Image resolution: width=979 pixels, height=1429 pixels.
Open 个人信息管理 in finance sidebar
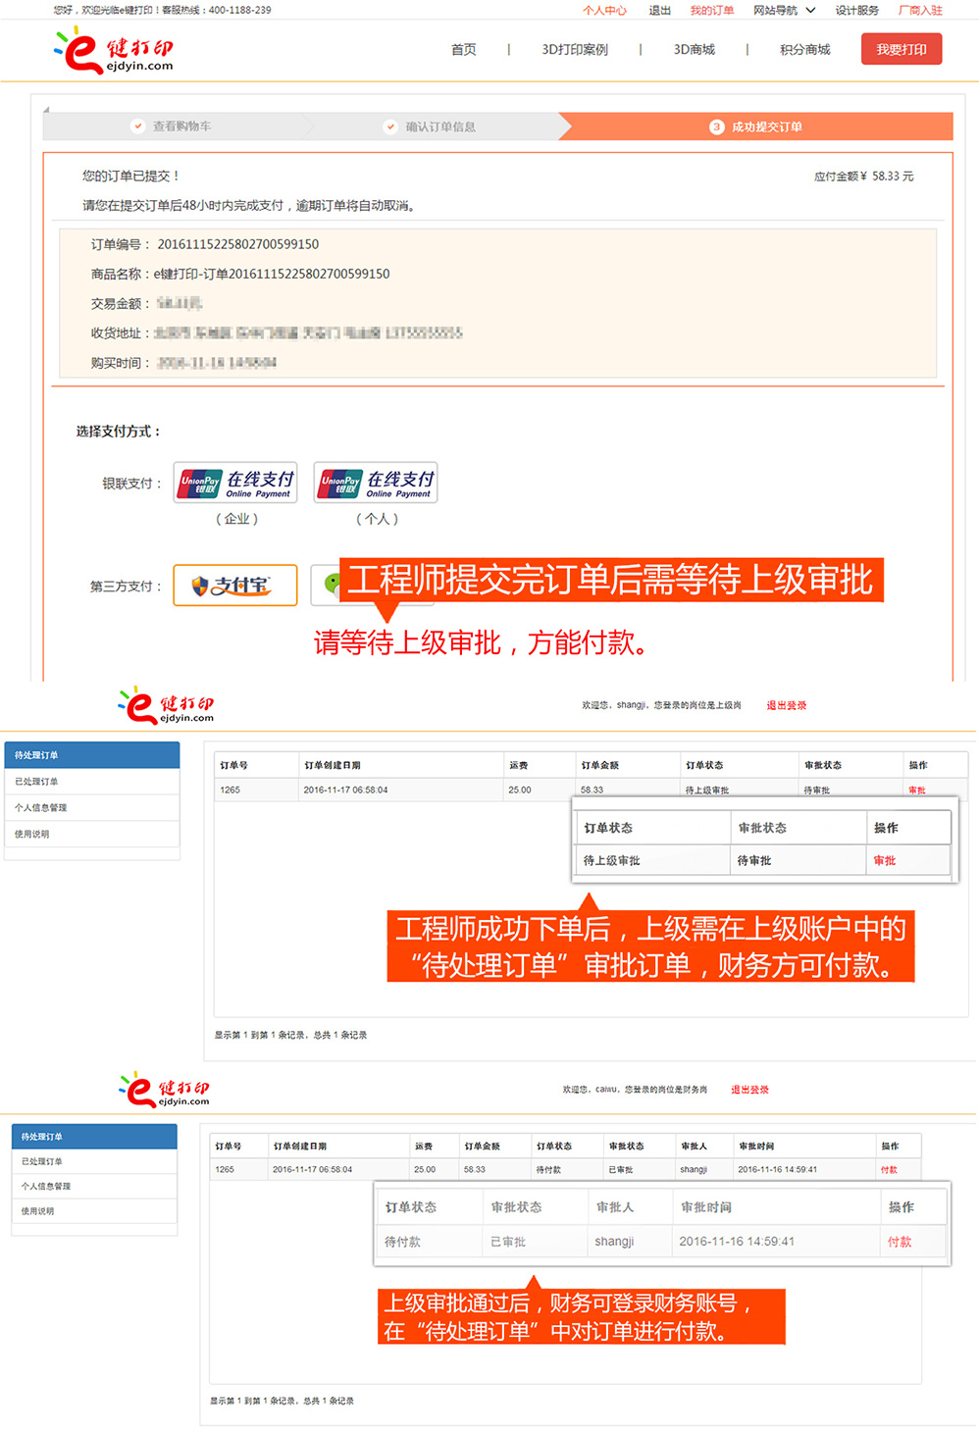[x=46, y=1186]
